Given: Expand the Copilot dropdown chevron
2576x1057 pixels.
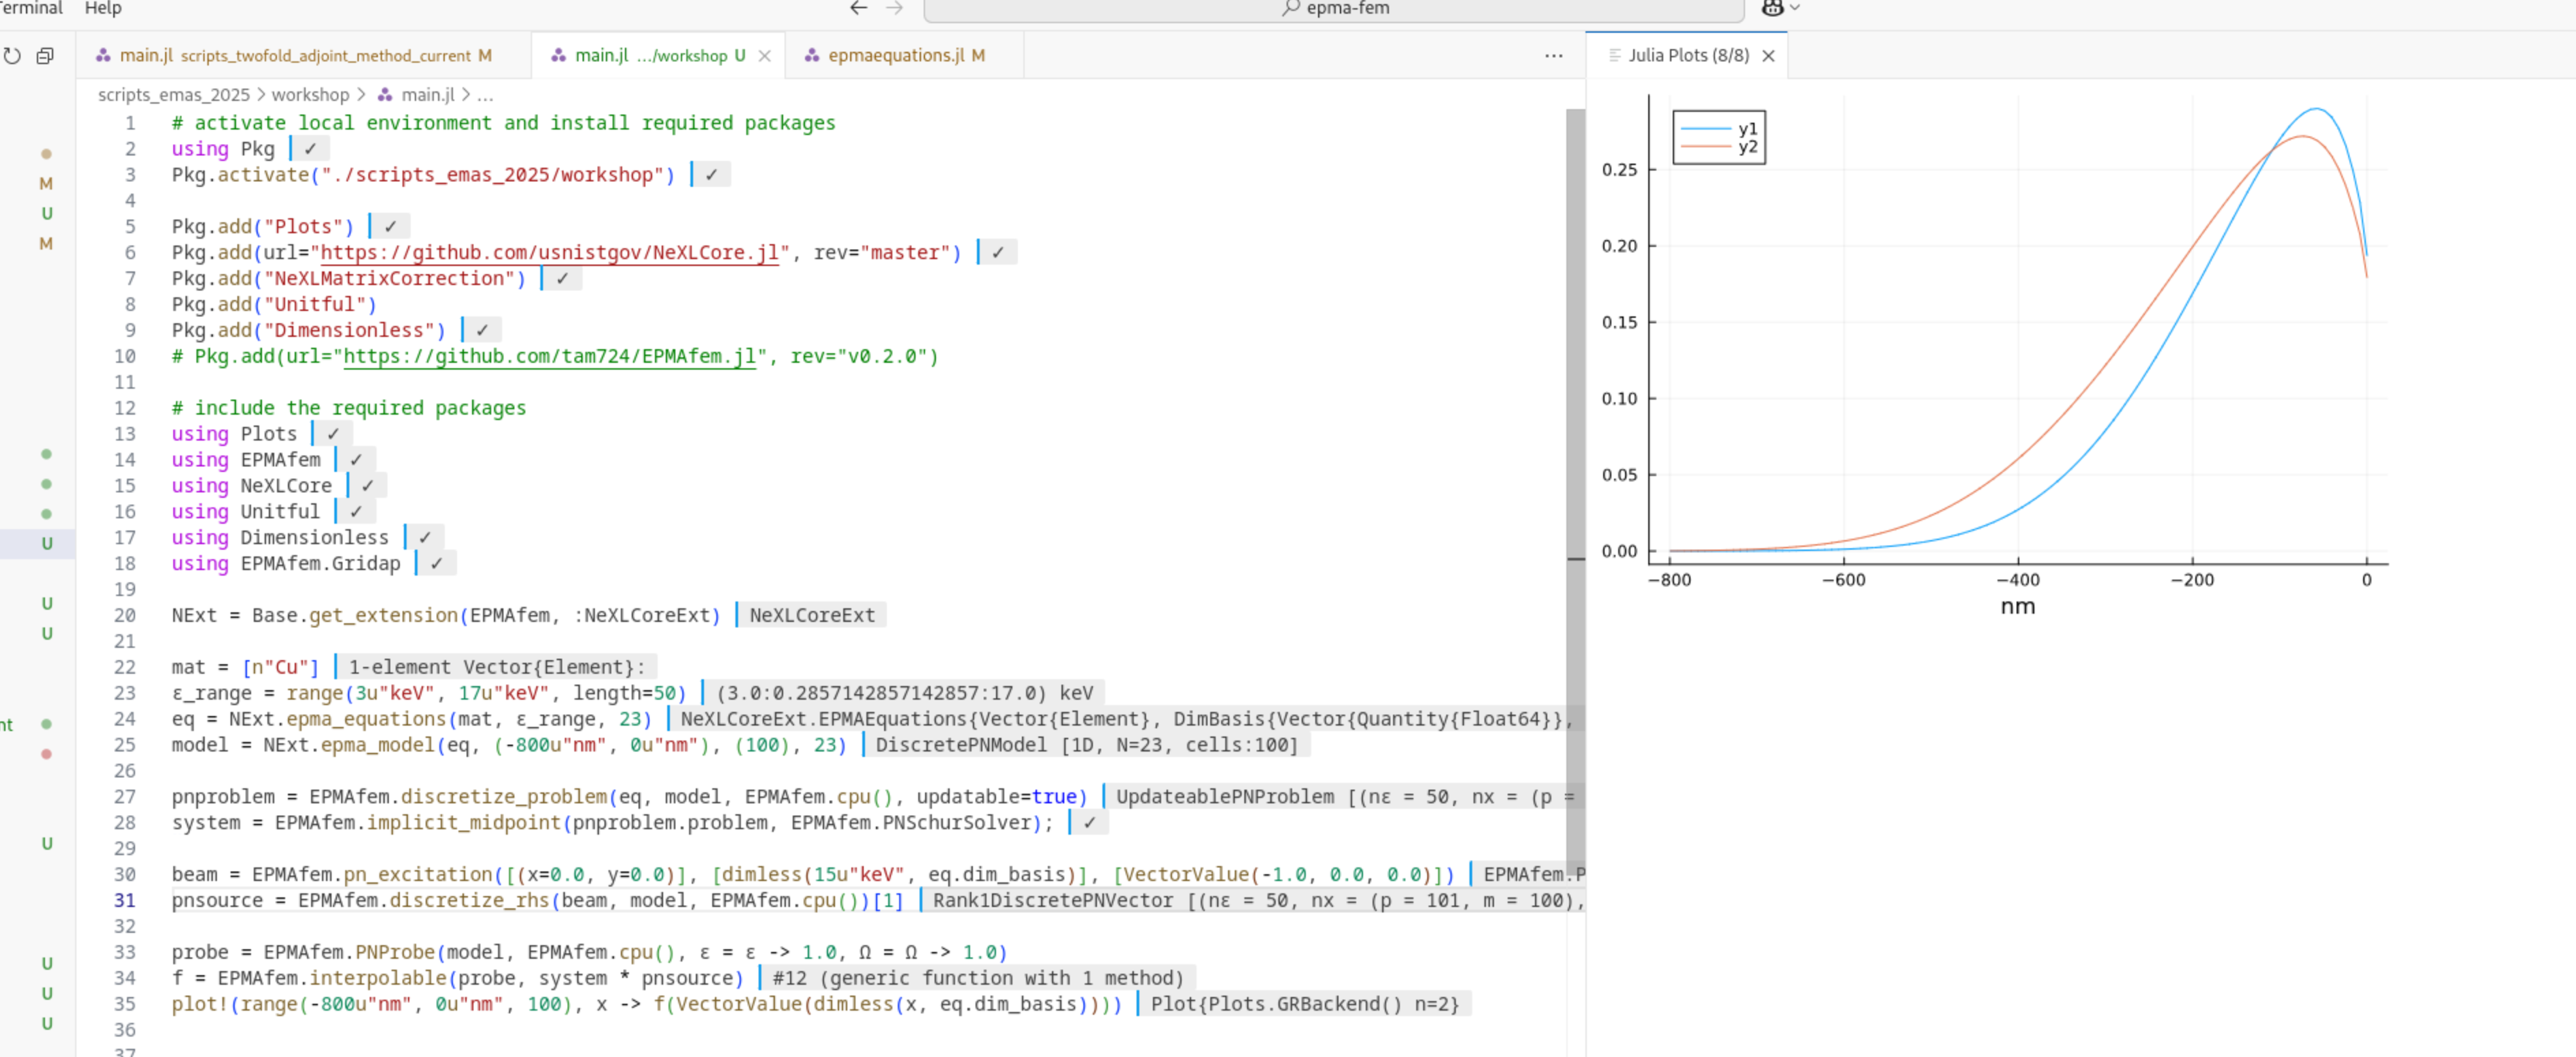Looking at the screenshot, I should click(x=1795, y=8).
